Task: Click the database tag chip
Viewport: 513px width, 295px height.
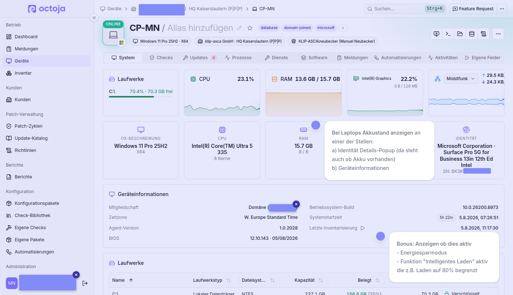Action: coord(269,28)
